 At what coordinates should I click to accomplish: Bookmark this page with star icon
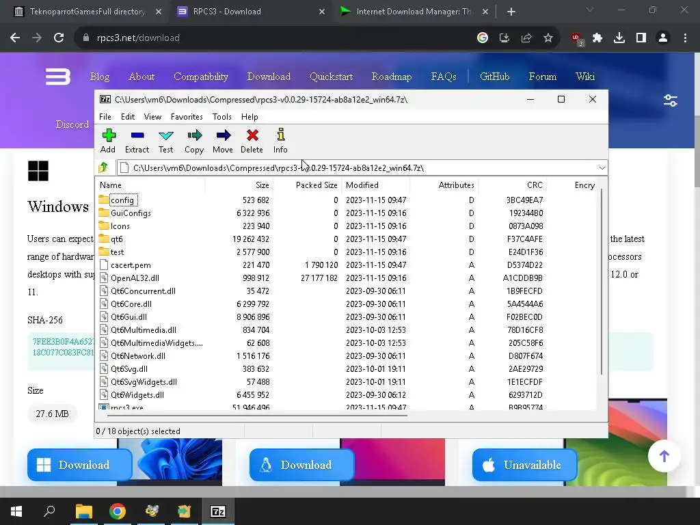tap(548, 38)
